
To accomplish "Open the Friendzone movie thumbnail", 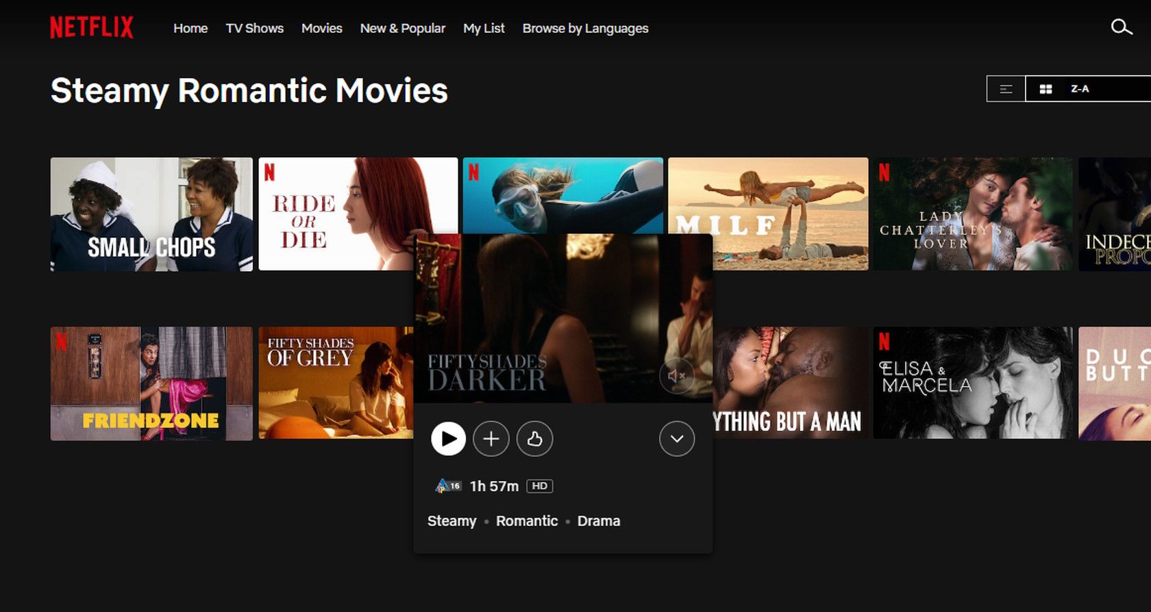I will [151, 383].
